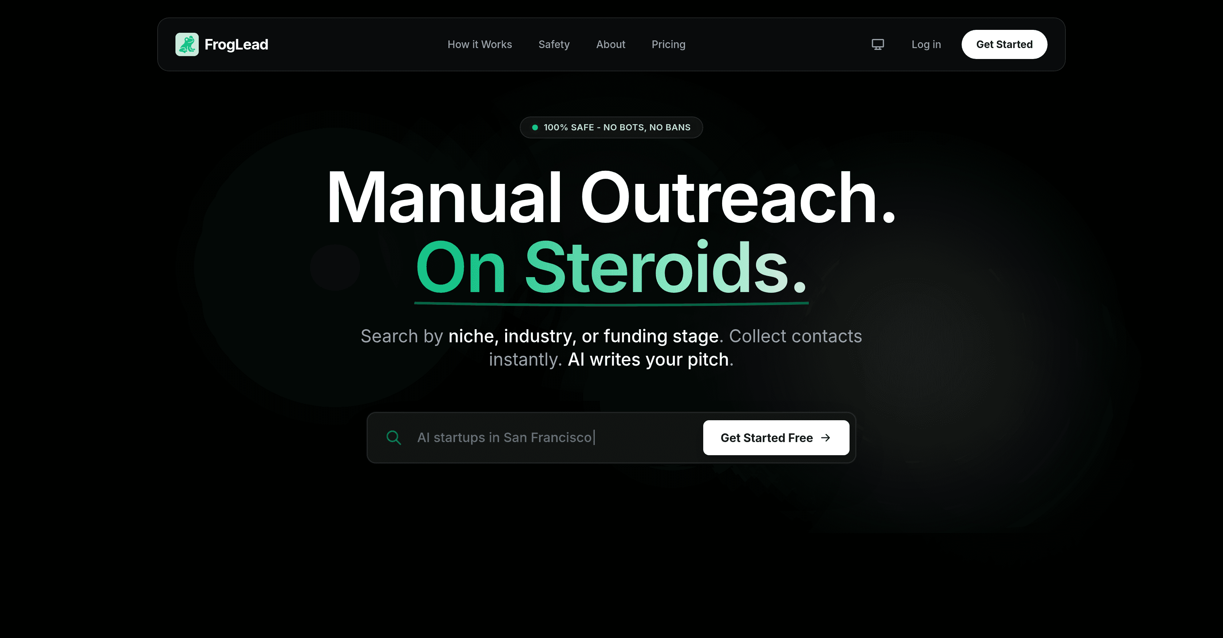Click the desktop monitor icon in the navbar
1223x638 pixels.
pyautogui.click(x=877, y=44)
